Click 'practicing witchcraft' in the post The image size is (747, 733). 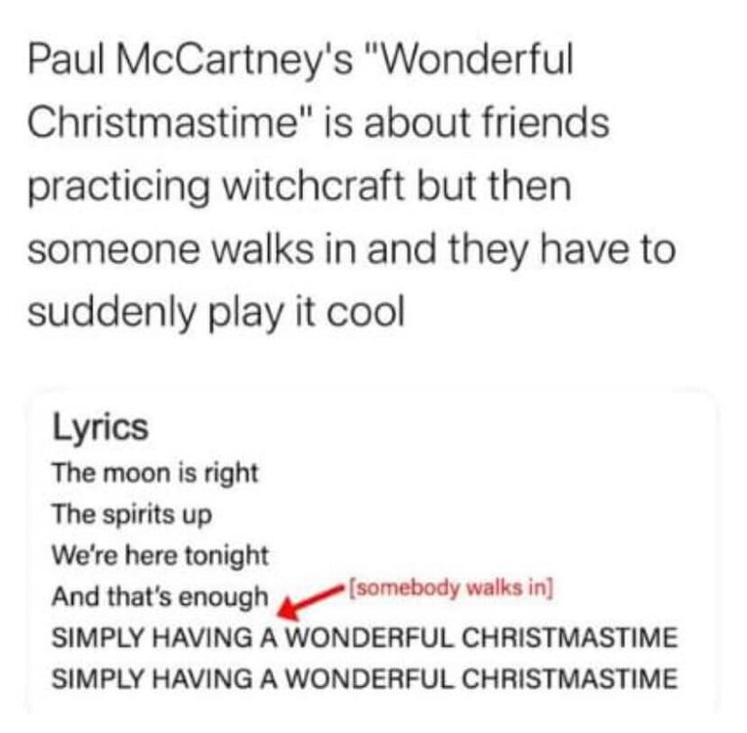coord(216,188)
